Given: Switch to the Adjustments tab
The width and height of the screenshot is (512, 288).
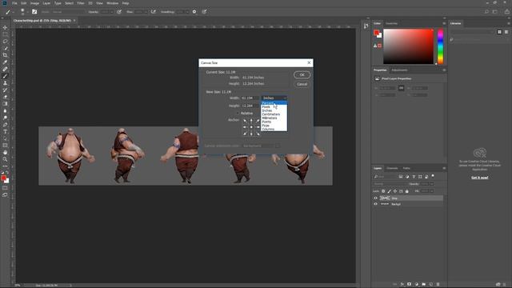Looking at the screenshot, I should pyautogui.click(x=399, y=70).
